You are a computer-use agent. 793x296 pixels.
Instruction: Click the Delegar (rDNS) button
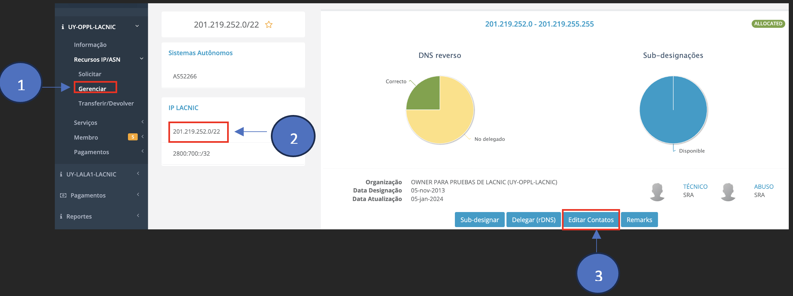point(534,220)
